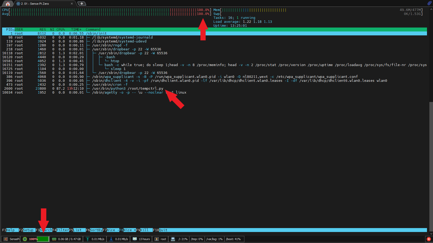433x243 pixels.
Task: Open the Home tab with house icon
Action: 8,4
